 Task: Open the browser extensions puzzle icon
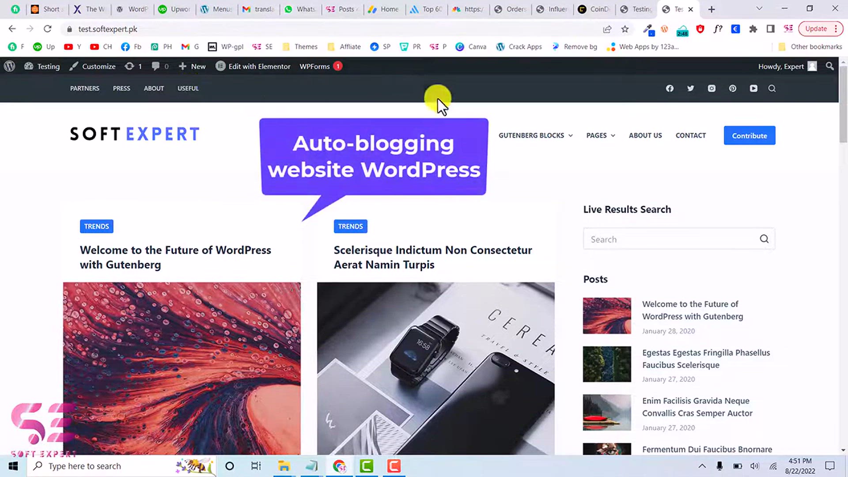753,29
